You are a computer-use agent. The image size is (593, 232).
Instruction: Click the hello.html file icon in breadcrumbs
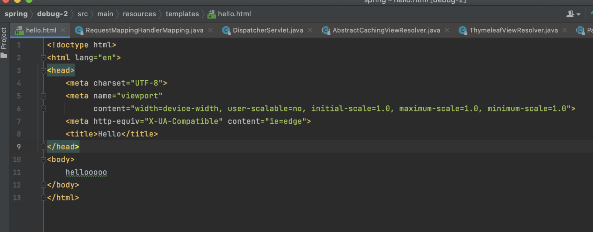[x=212, y=14]
